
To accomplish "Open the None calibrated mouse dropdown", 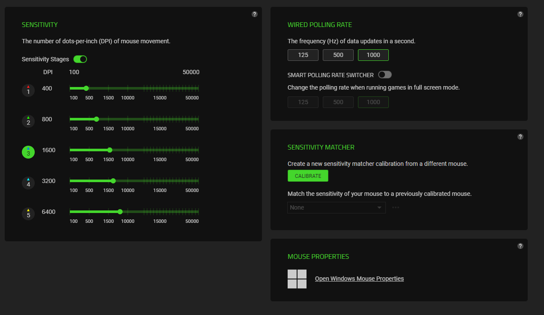I will (337, 207).
